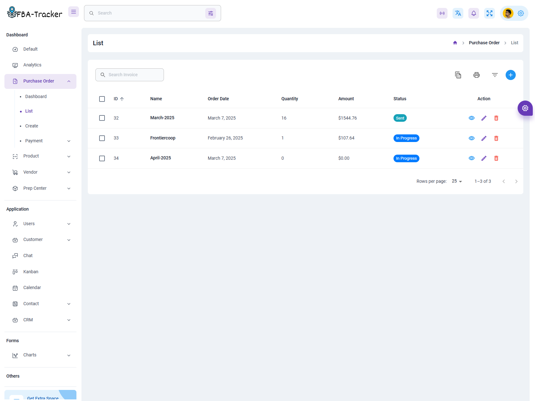Select the header checkbox to select all rows
The width and height of the screenshot is (535, 401).
click(102, 99)
